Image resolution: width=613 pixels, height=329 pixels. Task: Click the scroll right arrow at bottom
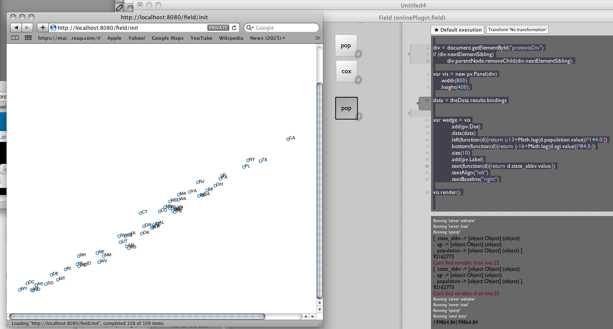312,316
